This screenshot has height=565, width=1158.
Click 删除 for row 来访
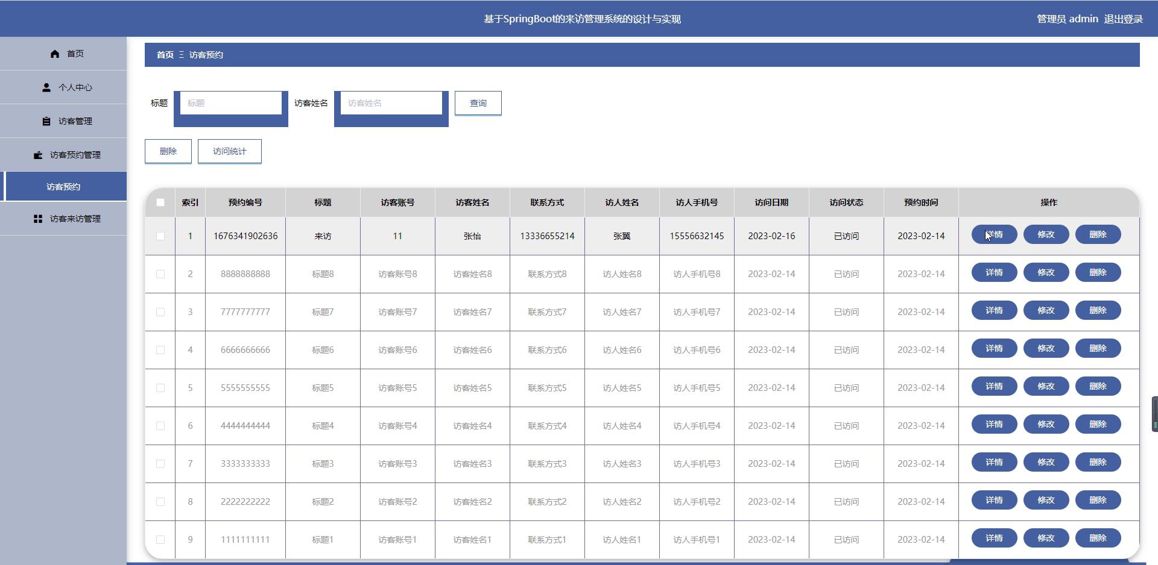(1098, 234)
